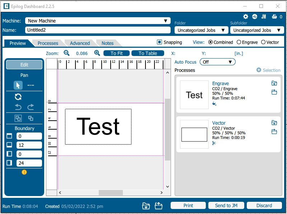Click the Send to JM button
287x214 pixels.
226,205
